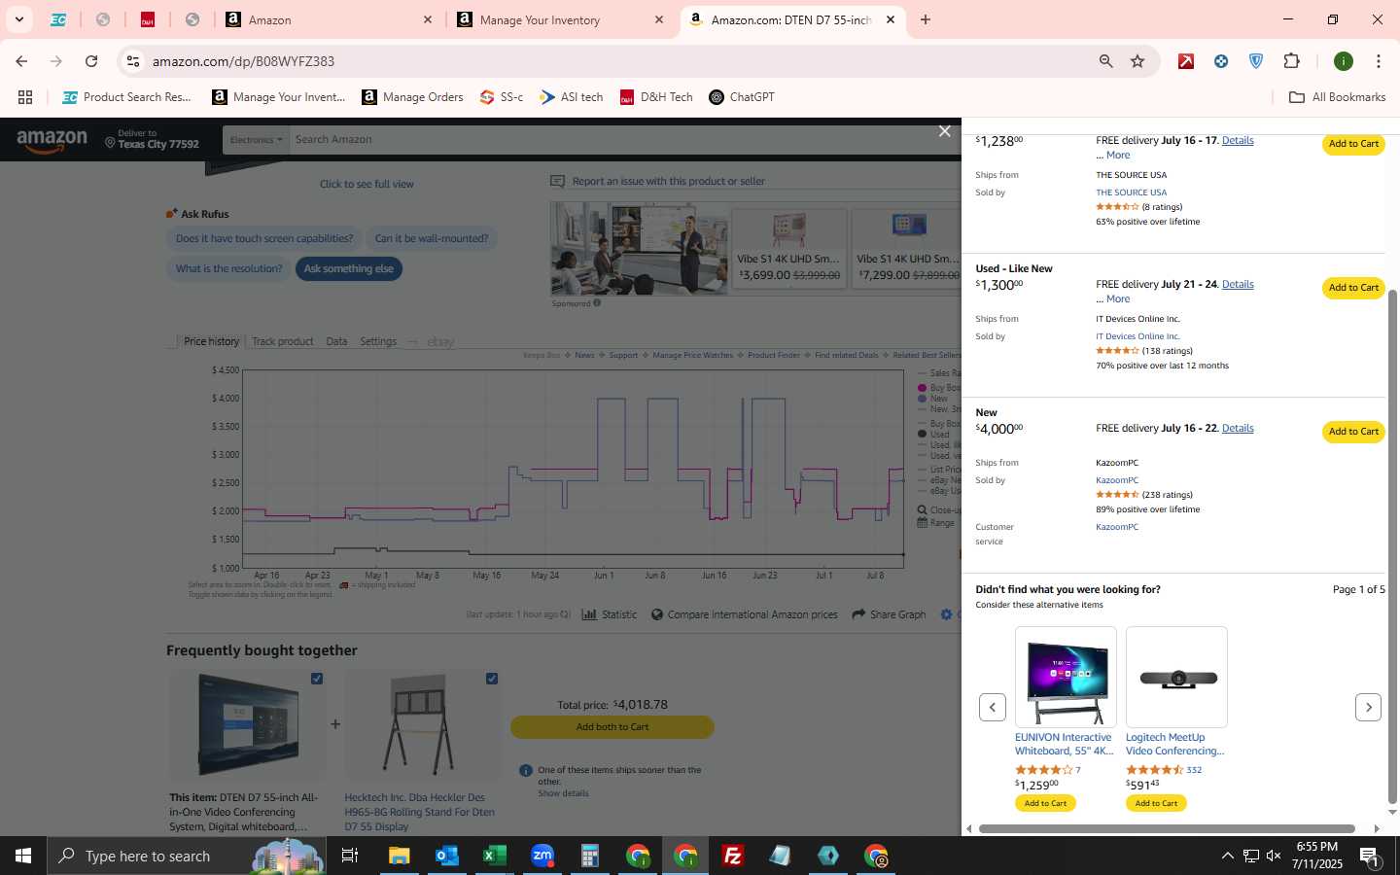
Task: Add the $4,000 KazoomPC offer to cart
Action: pyautogui.click(x=1353, y=432)
